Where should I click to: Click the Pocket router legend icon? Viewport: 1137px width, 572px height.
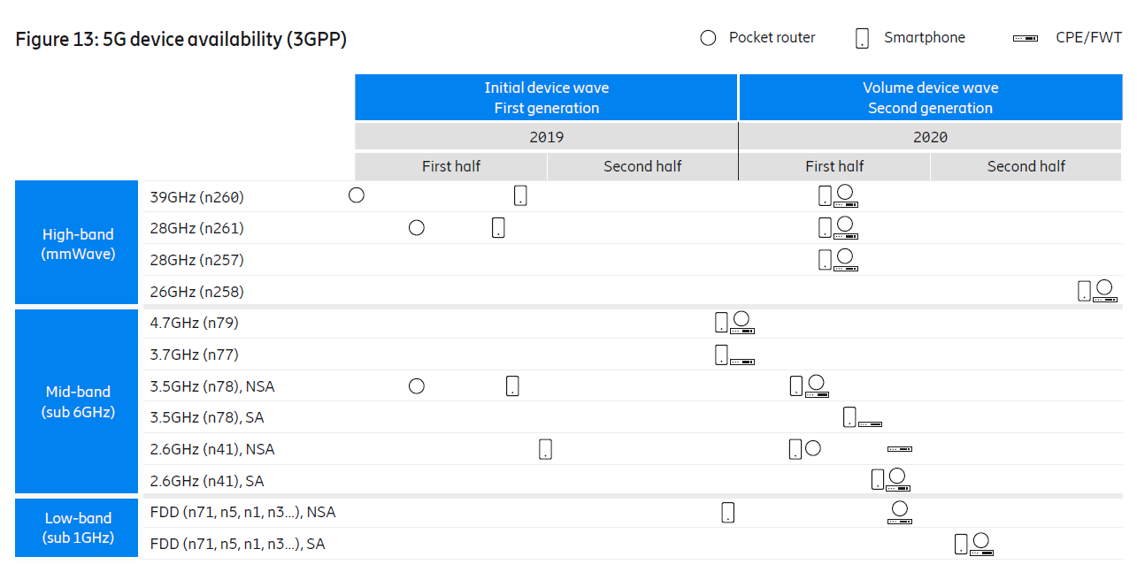[708, 38]
